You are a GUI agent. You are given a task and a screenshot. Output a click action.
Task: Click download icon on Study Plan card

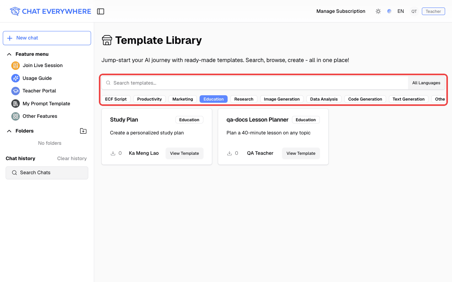(x=113, y=153)
